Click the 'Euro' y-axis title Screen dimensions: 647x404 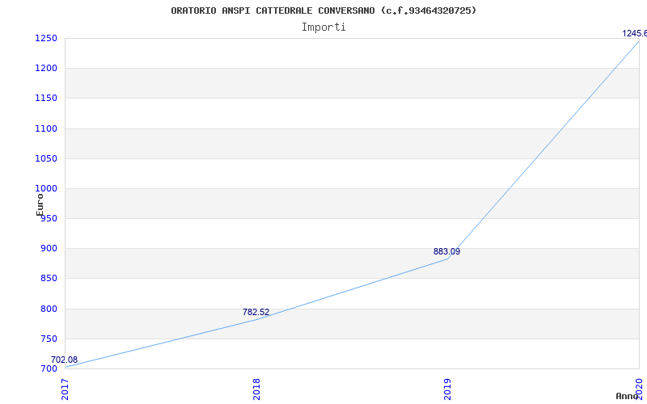pyautogui.click(x=40, y=204)
